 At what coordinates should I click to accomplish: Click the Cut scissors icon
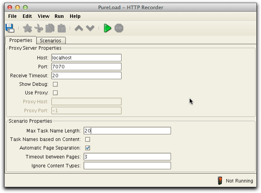point(39,28)
